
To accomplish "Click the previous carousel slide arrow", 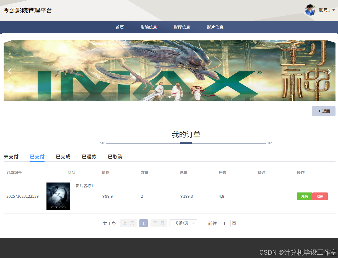I will 10,71.
